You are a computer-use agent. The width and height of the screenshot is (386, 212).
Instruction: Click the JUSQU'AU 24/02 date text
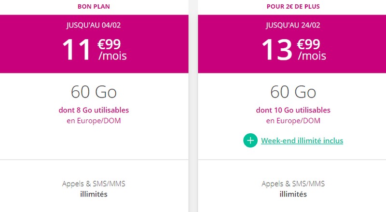point(293,25)
